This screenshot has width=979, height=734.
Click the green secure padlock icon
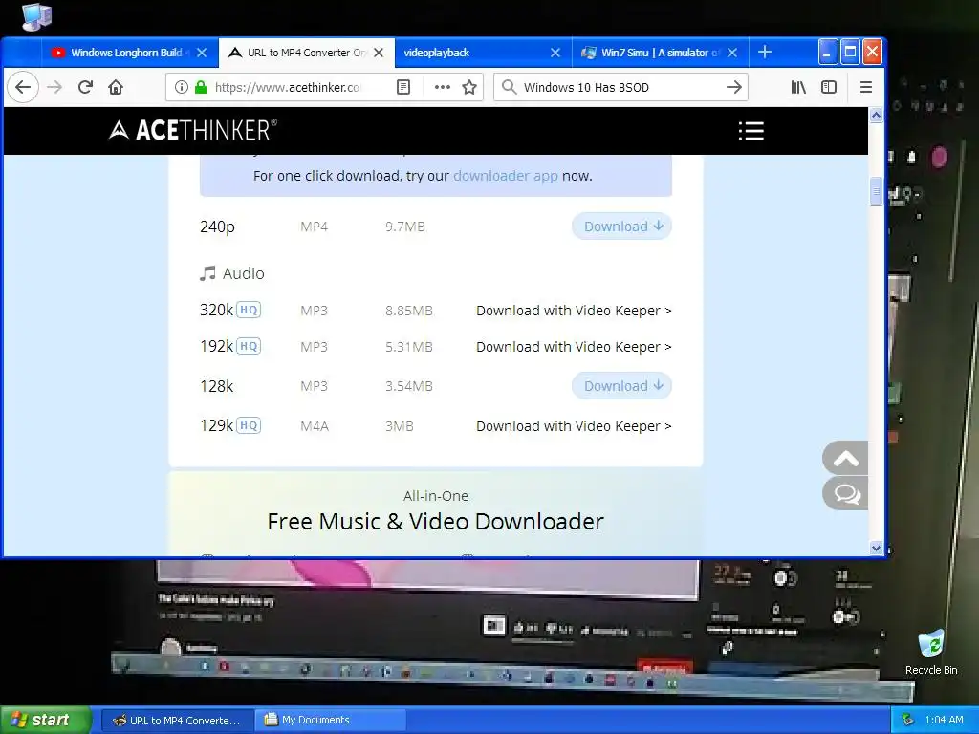(201, 87)
